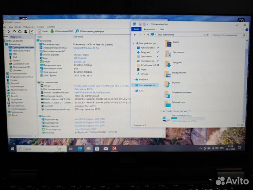Image resolution: width=253 pixels, height=190 pixels.
Task: Open the Справка menu in AIDA64
Action: click(51, 27)
